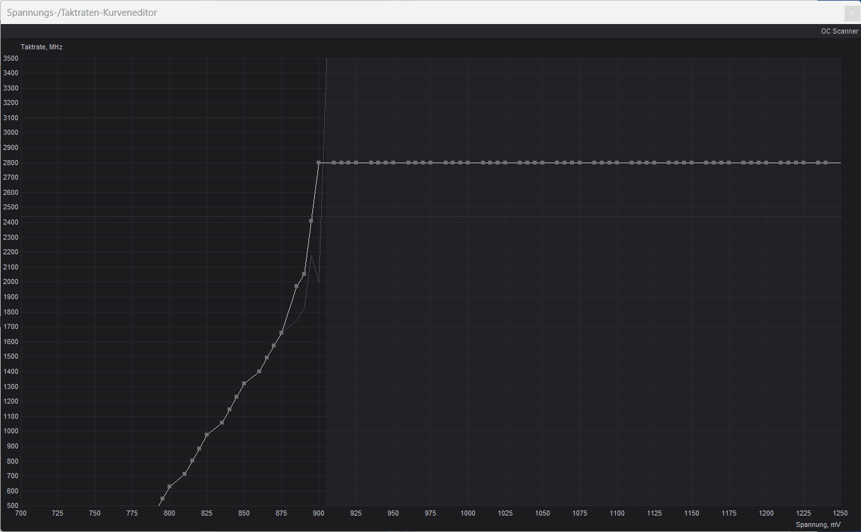Select the flat-line curve point at 1100 mV
This screenshot has height=532, width=861.
(617, 163)
